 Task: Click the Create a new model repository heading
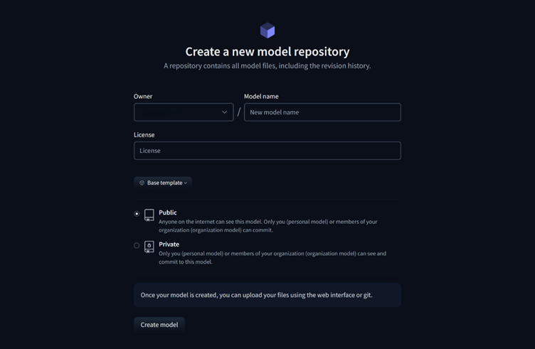point(267,51)
